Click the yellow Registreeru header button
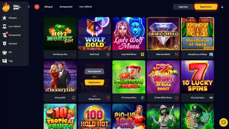The height and width of the screenshot is (129, 229). [x=206, y=7]
